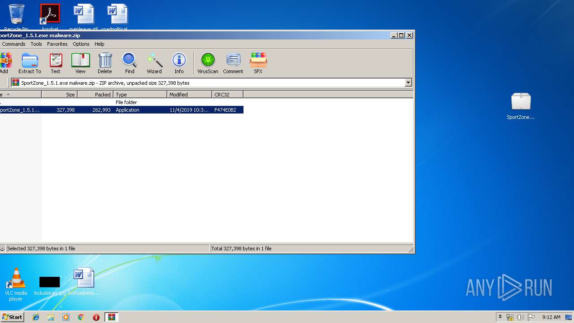Open the Tools menu
The width and height of the screenshot is (574, 323).
click(36, 44)
